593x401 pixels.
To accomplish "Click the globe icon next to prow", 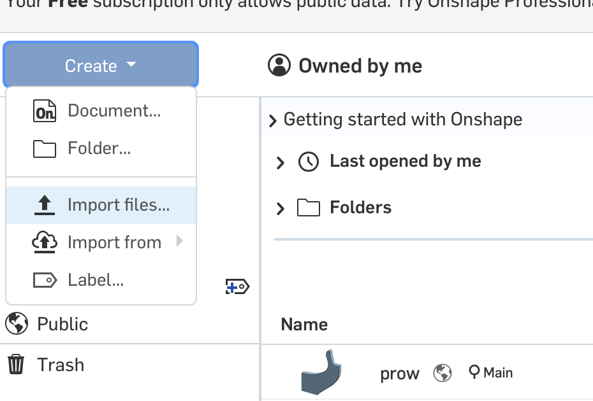I will (443, 373).
